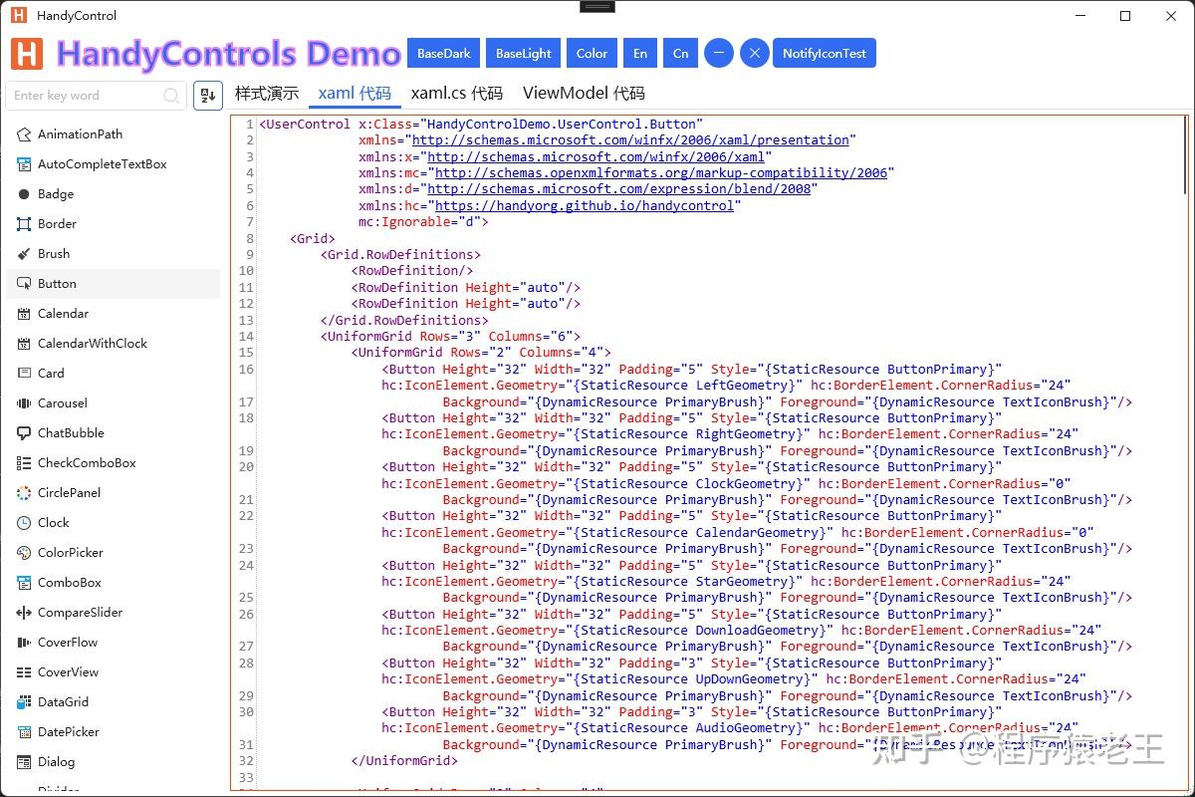Screen dimensions: 1195x797
Task: Switch interface language to Cn
Action: tap(680, 53)
